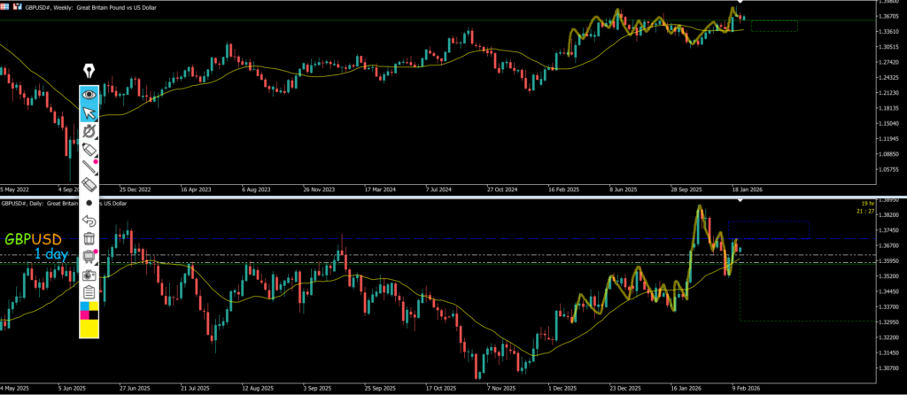
Task: Select the mouse pointer arrow tool
Action: pos(89,112)
